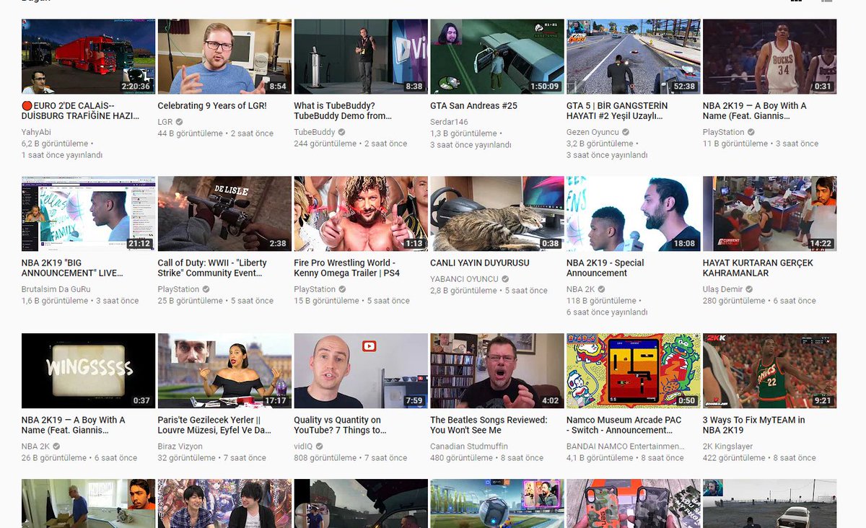Image resolution: width=866 pixels, height=528 pixels.
Task: Open the camouflage phone cases thumbnail
Action: (633, 503)
